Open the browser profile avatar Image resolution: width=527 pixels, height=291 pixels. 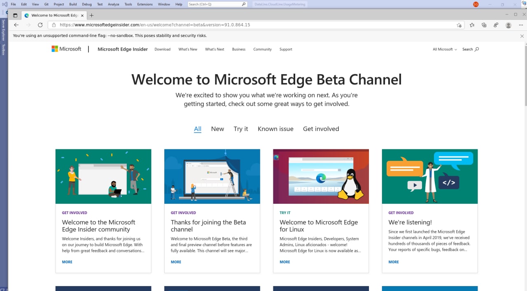point(508,25)
